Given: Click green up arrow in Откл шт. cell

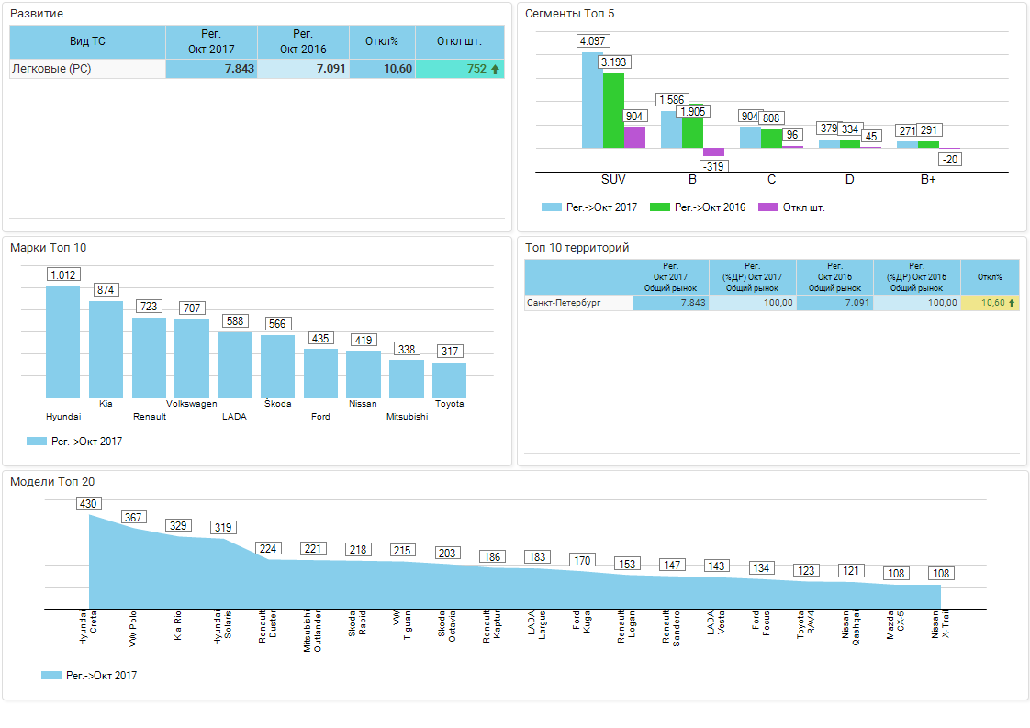Looking at the screenshot, I should click(x=496, y=69).
